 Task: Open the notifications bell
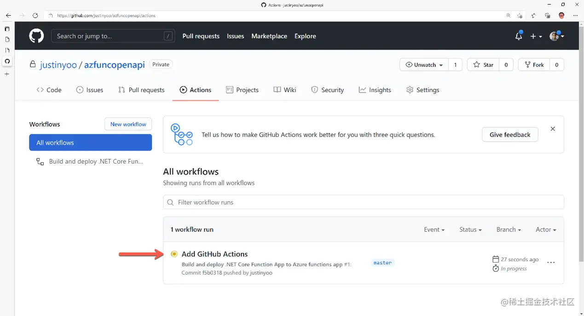pos(519,36)
